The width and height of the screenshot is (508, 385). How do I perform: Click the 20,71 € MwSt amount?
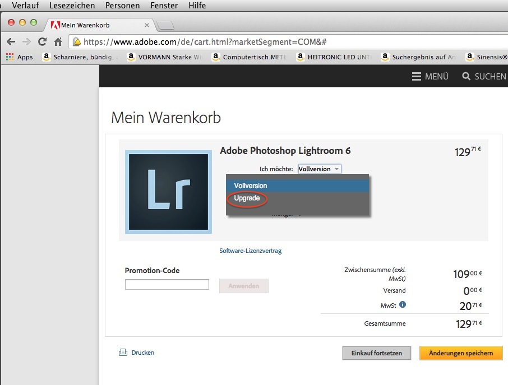tap(471, 306)
